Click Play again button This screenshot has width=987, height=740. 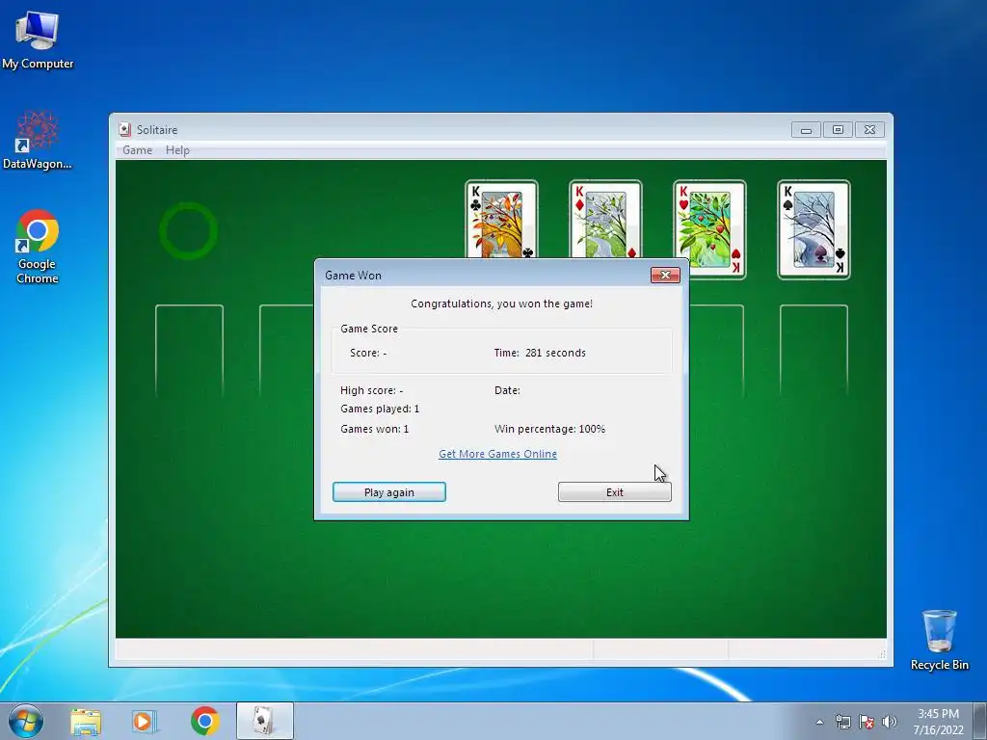(389, 492)
